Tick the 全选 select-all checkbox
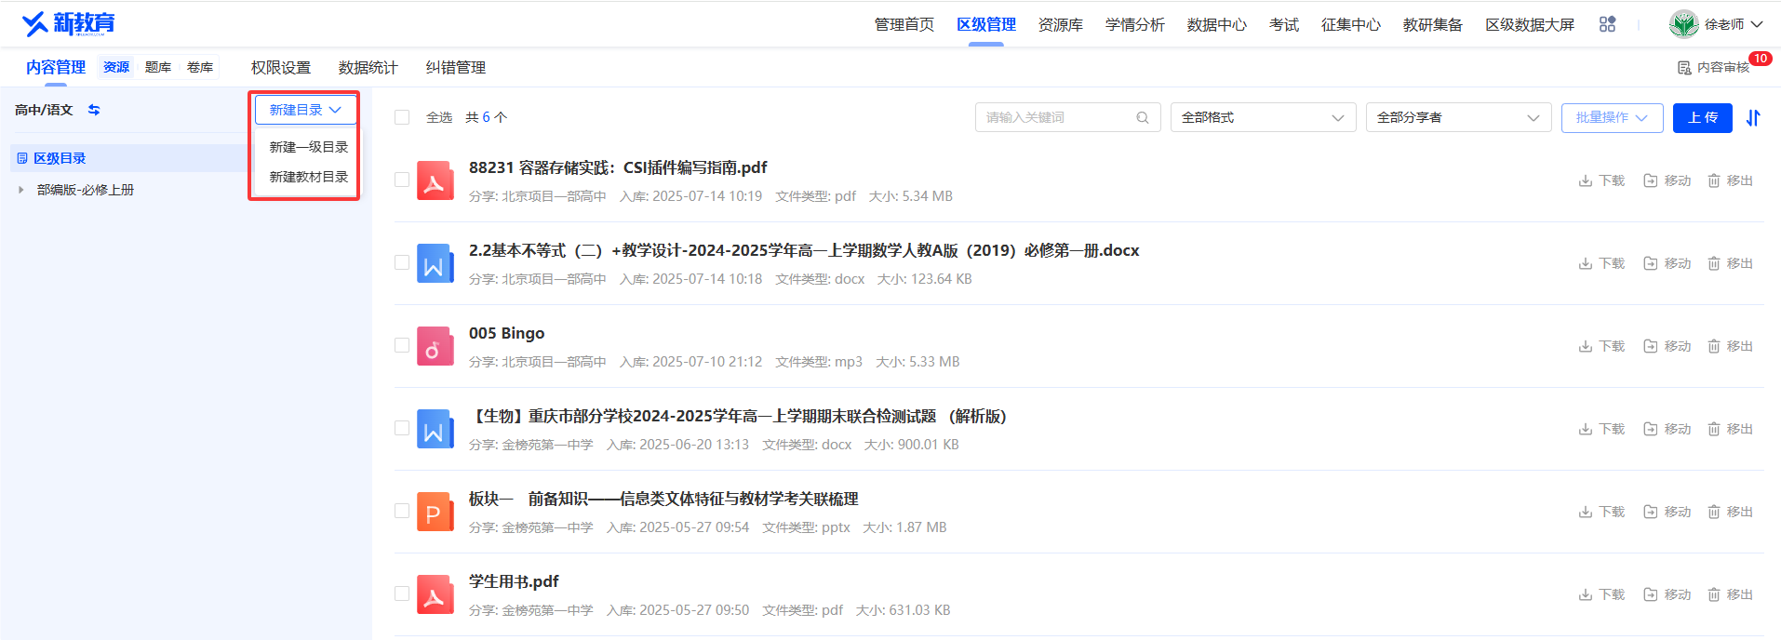Viewport: 1781px width, 640px height. click(402, 117)
